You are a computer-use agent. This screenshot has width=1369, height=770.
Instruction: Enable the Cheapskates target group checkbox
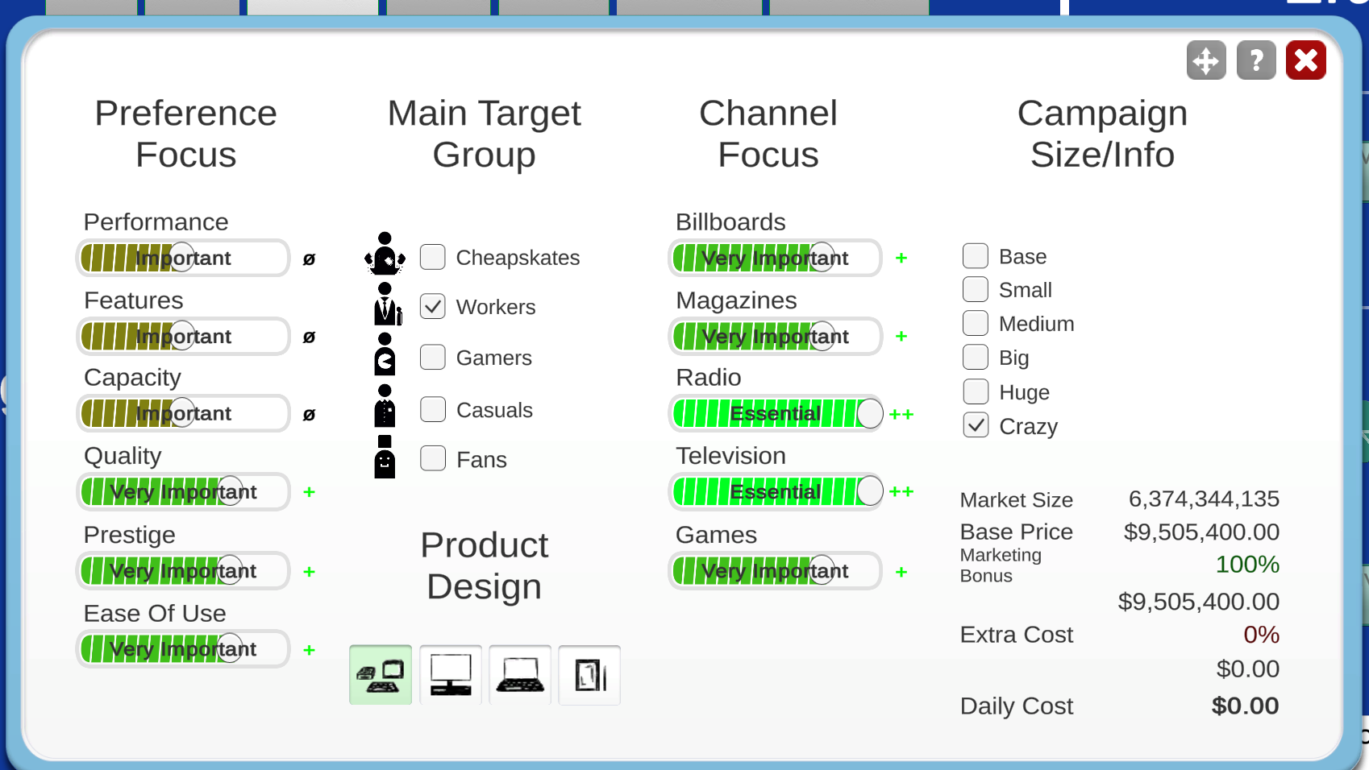433,257
